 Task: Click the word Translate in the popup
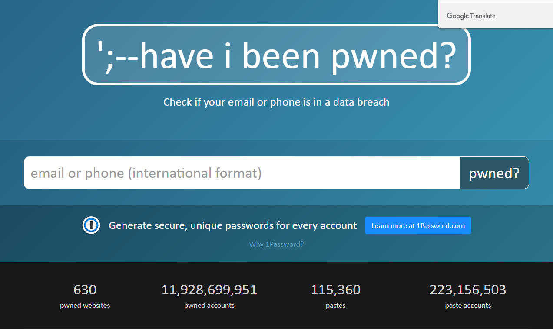483,16
